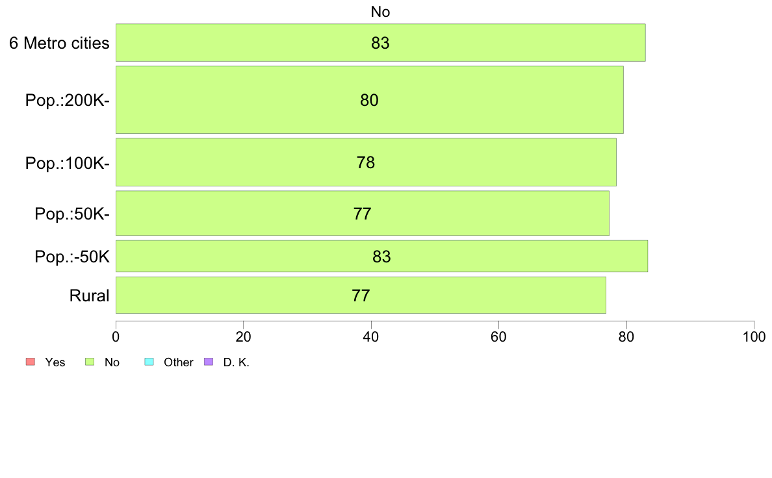The width and height of the screenshot is (772, 478).
Task: Click the Pop.:-50K category label
Action: [72, 257]
